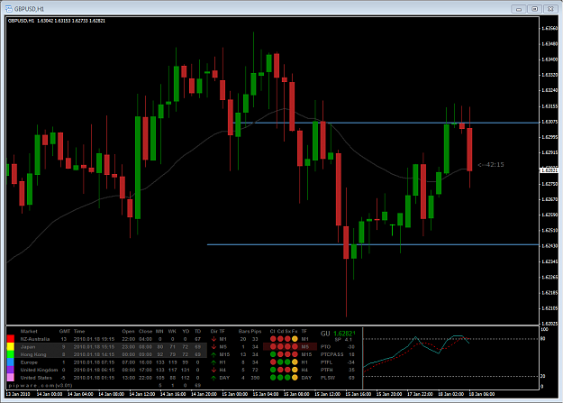Click the time value 2010.01.18 19:15
This screenshot has height=403, width=563.
coord(94,339)
